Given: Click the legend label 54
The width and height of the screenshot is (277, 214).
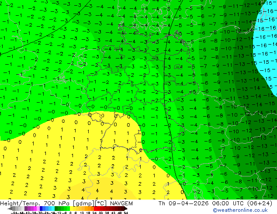Looking at the screenshot, I should pos(126,213).
